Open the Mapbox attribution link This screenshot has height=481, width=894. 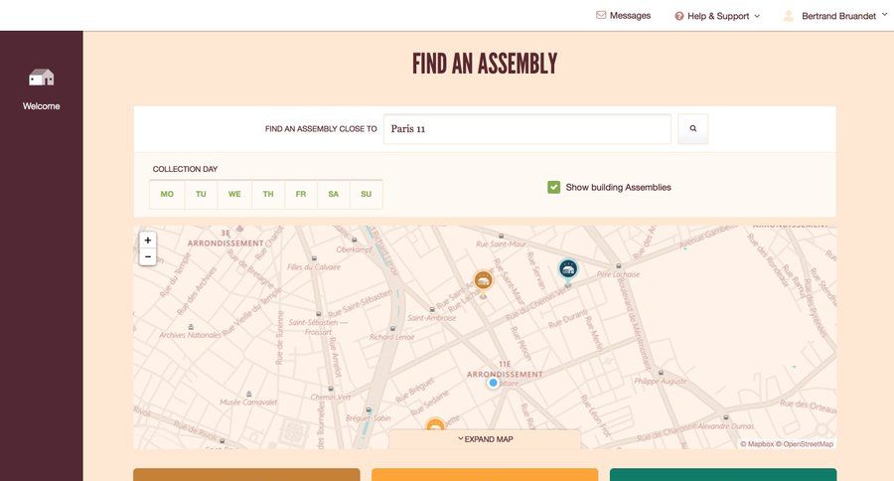[757, 444]
